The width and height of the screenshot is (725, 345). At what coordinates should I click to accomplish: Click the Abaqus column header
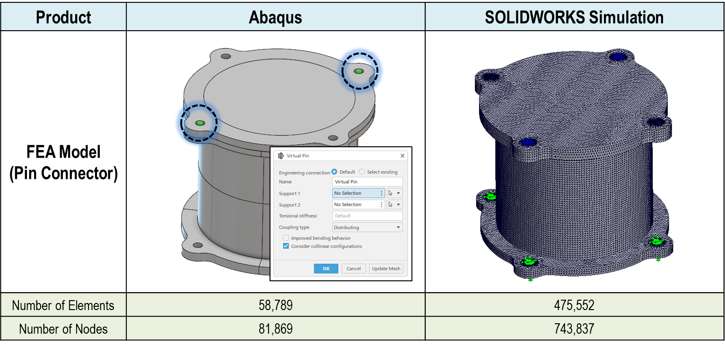[276, 17]
